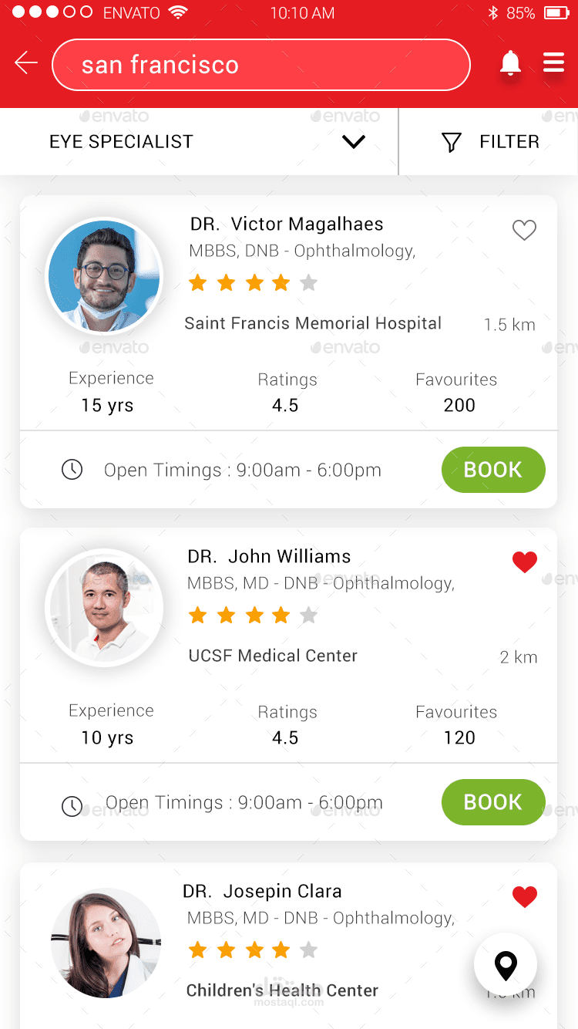The height and width of the screenshot is (1029, 578).
Task: Favourite Dr. Victor Magalhaes with the heart
Action: coord(524,230)
